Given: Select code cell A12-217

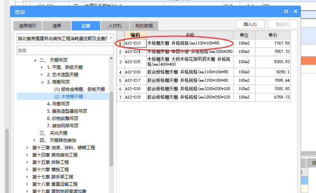Looking at the screenshot, I should pos(135,80).
